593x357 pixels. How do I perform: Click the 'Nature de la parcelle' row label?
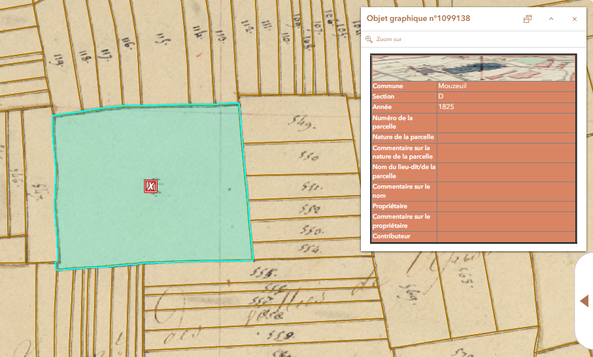tap(403, 138)
